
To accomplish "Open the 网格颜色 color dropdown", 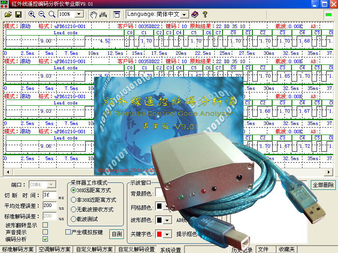I will click(167, 206).
